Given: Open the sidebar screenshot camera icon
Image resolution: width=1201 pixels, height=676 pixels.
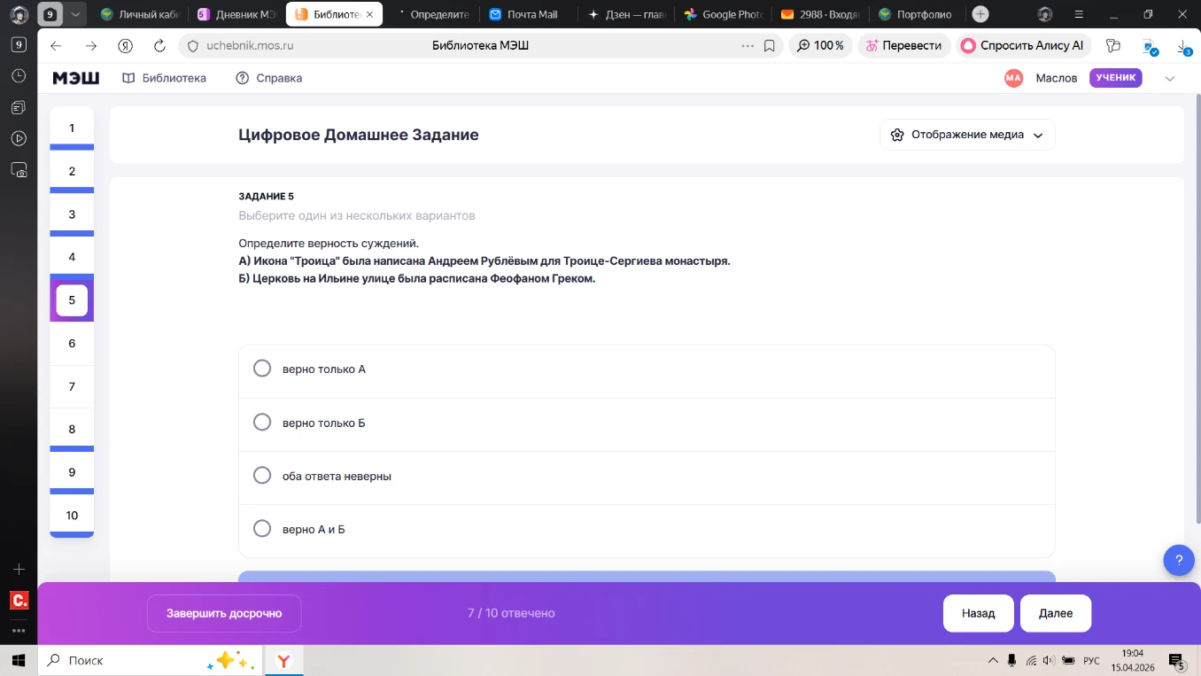Looking at the screenshot, I should pos(19,169).
